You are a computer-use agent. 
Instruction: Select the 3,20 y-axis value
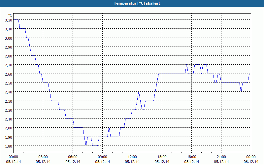9,20
